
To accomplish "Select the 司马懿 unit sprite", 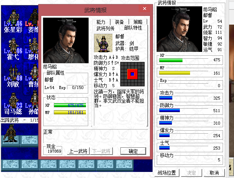I will [13, 100].
